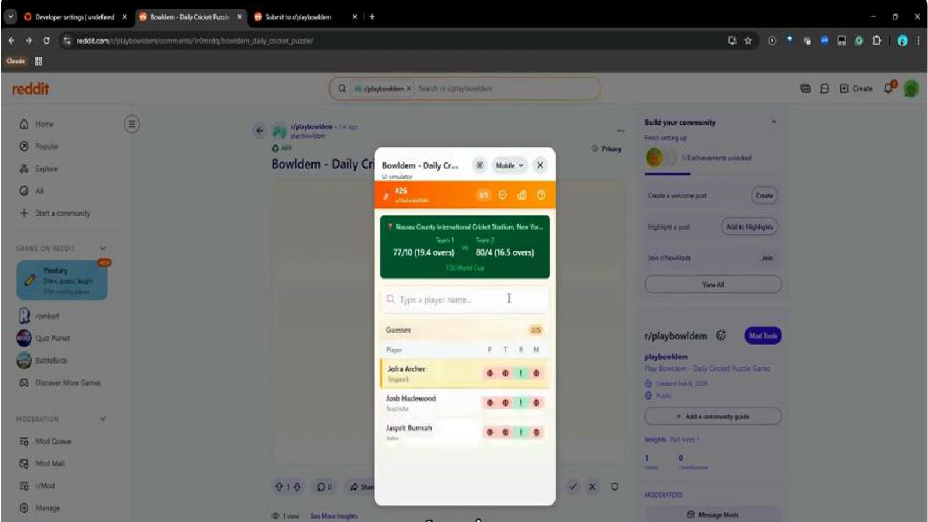The width and height of the screenshot is (928, 522).
Task: Click the guess counter badge in orange header
Action: (483, 195)
